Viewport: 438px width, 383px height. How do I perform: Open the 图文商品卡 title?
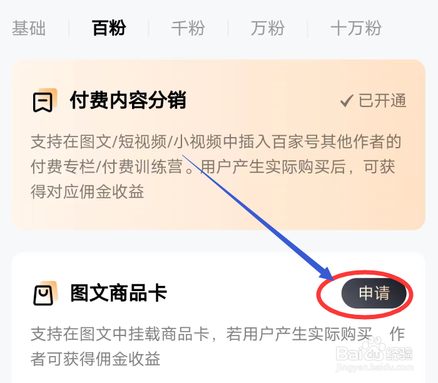coord(118,293)
